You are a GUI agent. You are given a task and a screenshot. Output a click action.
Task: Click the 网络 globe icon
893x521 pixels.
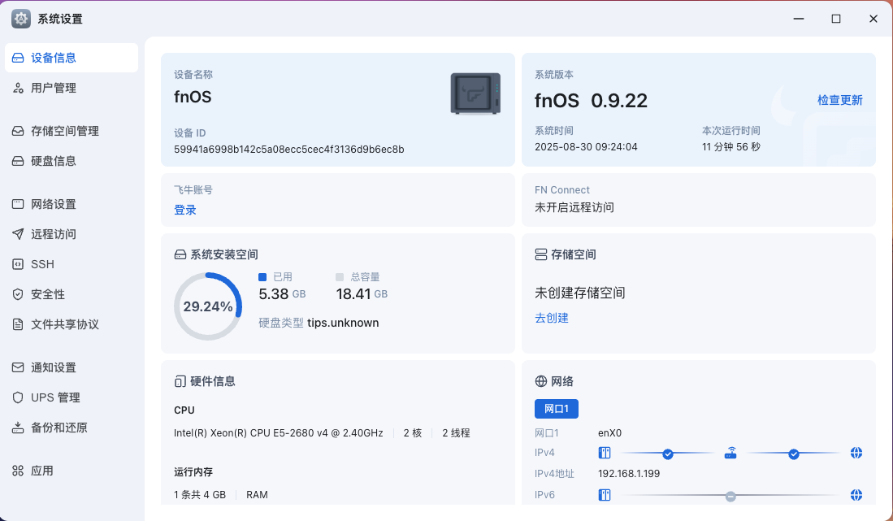541,381
